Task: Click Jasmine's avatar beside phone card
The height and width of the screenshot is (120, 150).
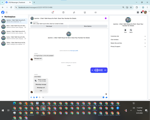Action: 31,92
